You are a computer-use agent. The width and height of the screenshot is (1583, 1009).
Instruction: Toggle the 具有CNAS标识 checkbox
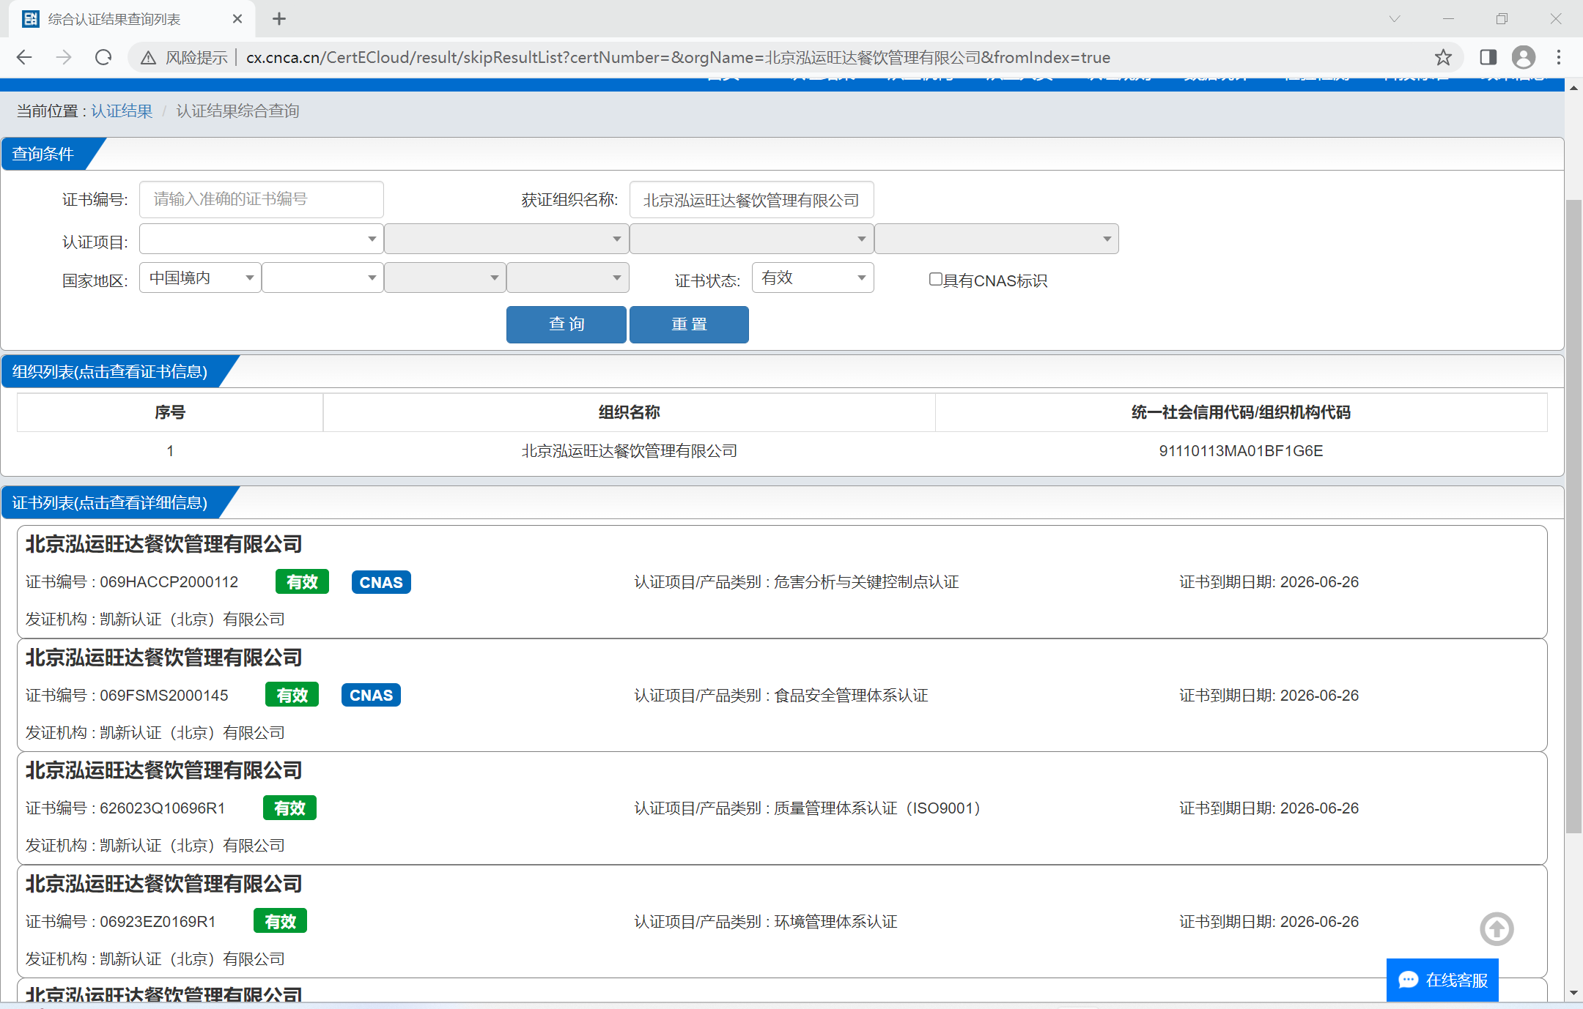[x=935, y=279]
